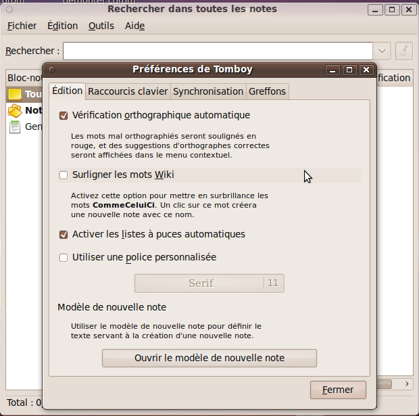This screenshot has height=416, width=419.
Task: Expand the Rechercher search history dropdown arrow
Action: (x=383, y=51)
